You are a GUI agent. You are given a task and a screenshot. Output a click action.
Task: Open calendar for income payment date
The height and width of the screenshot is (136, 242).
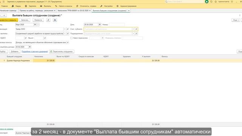[x=30, y=47]
